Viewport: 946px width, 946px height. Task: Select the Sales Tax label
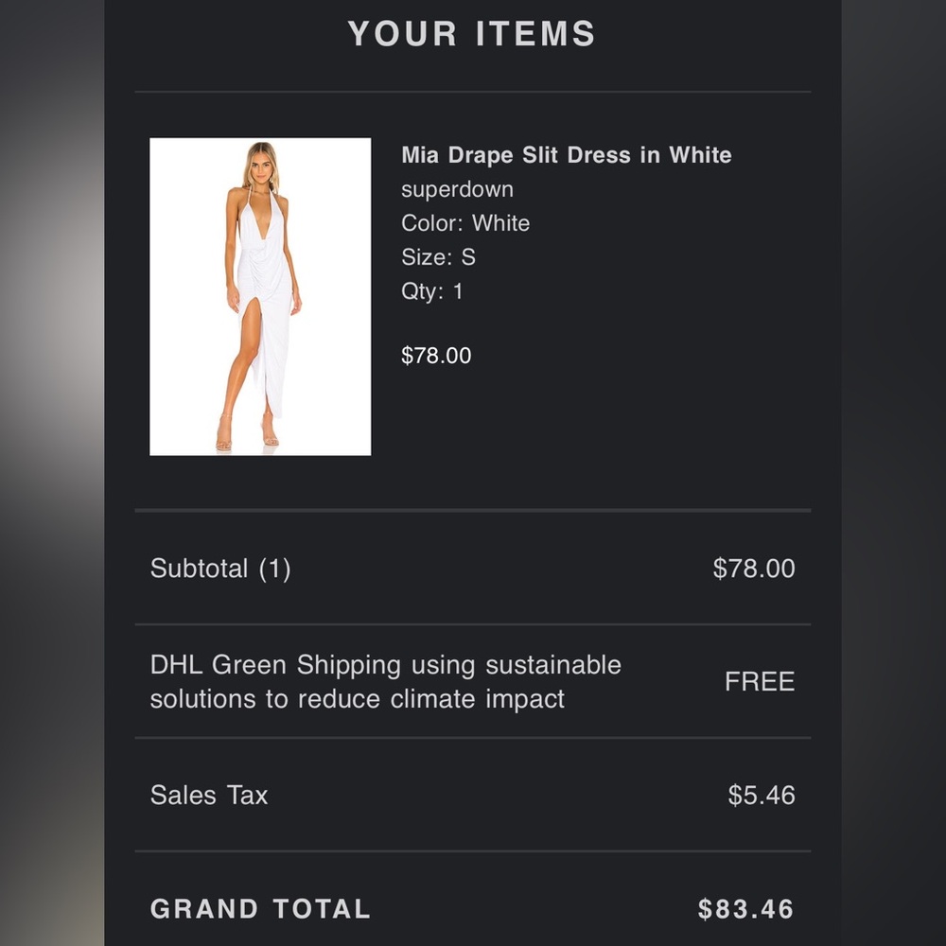click(209, 796)
